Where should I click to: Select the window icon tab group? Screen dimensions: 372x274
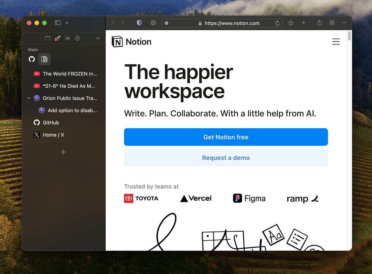point(47,38)
